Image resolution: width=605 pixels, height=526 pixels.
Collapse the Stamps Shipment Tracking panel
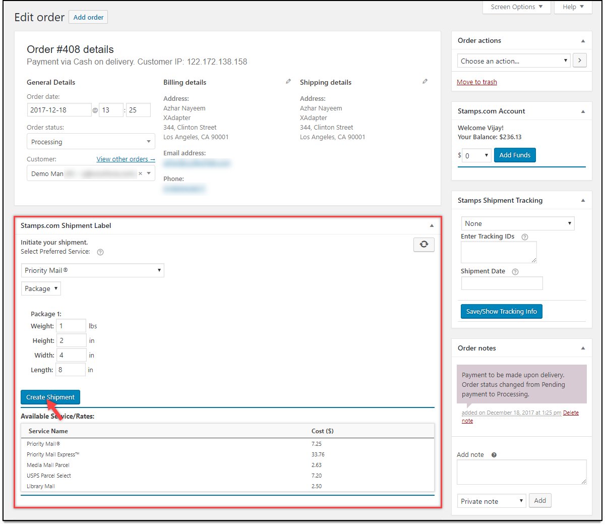583,201
